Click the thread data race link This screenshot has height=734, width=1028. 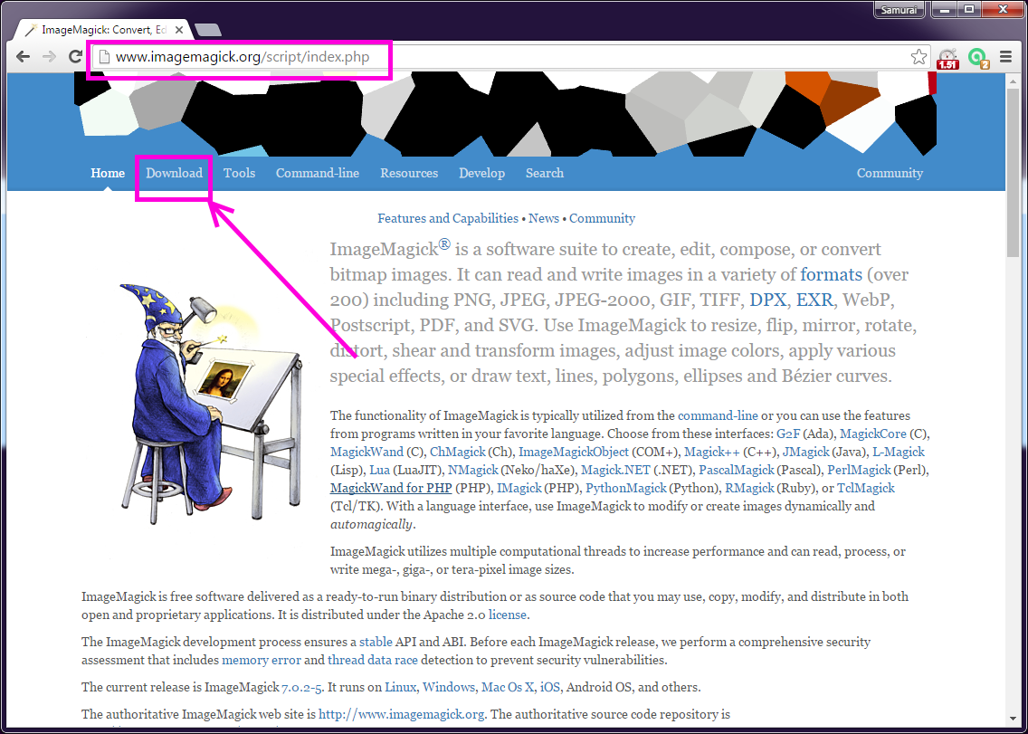[x=373, y=661]
